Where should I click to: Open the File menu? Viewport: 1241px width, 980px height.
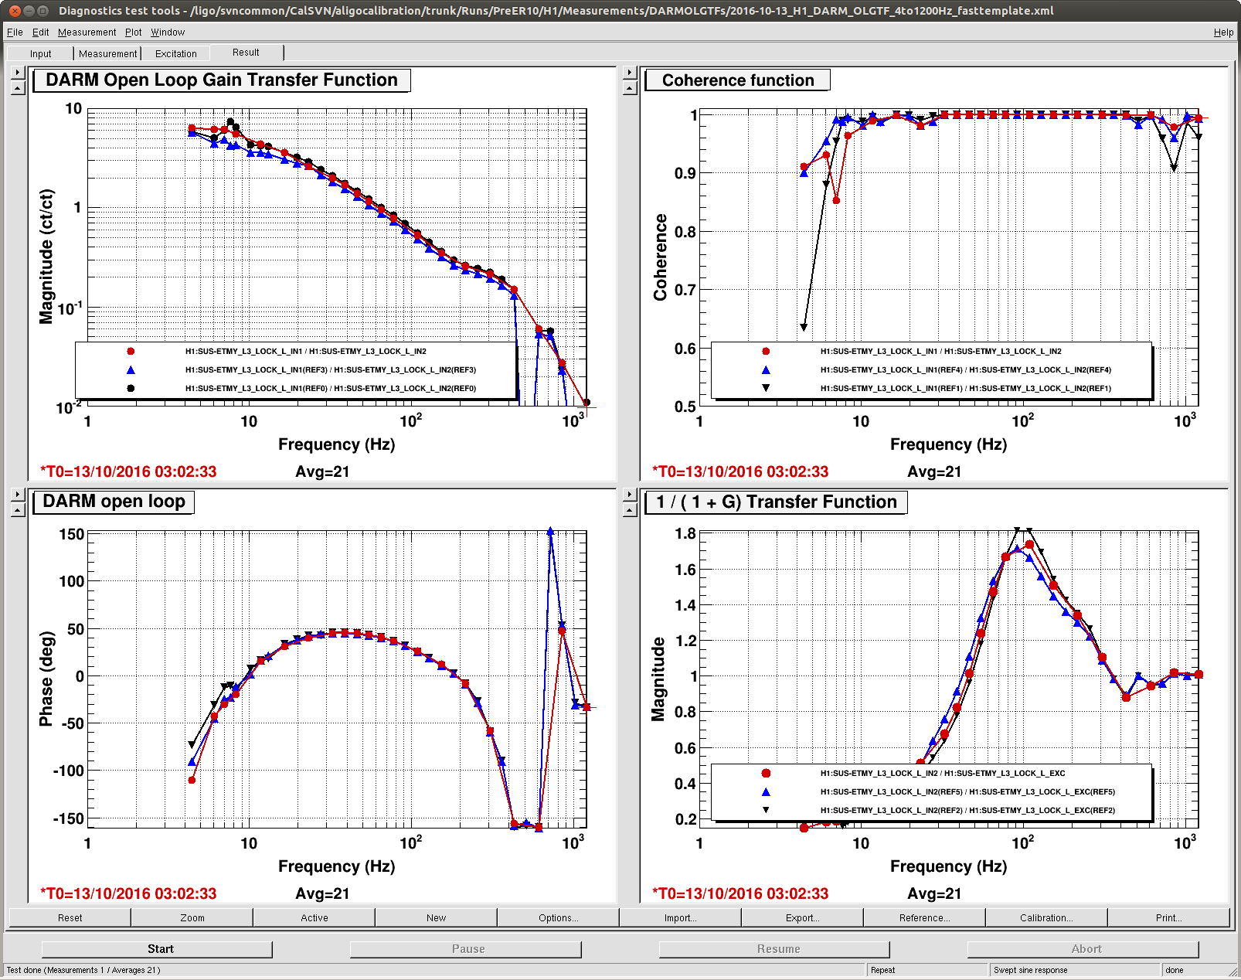(15, 32)
